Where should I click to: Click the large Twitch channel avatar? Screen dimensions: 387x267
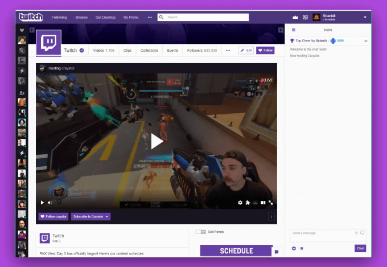pos(48,43)
